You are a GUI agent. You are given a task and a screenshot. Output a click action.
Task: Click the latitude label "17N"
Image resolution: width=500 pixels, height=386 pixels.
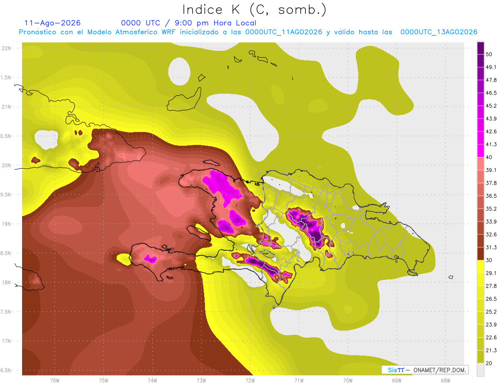click(7, 341)
